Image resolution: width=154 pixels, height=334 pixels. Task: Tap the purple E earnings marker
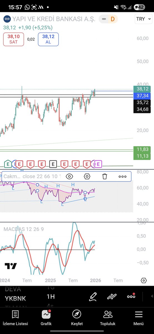(x=98, y=164)
